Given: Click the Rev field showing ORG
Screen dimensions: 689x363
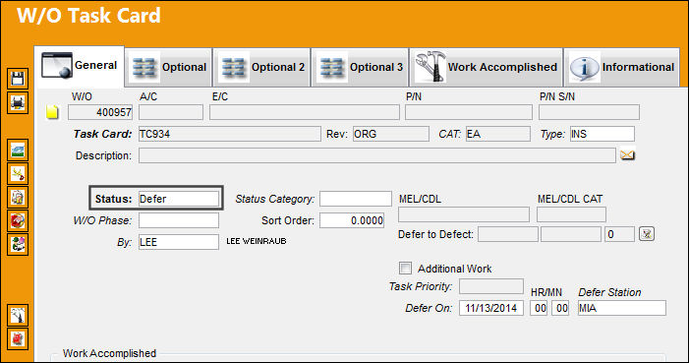Looking at the screenshot, I should [x=390, y=134].
